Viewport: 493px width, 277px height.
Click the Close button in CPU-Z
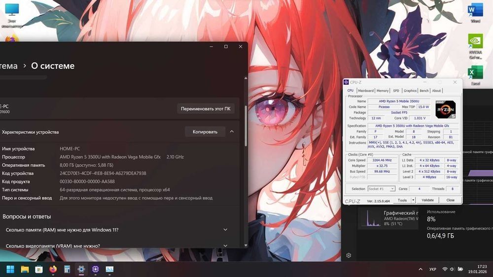click(450, 200)
